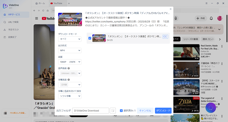
Task: Click the video thumbnail in dialog header
Action: [x=70, y=19]
